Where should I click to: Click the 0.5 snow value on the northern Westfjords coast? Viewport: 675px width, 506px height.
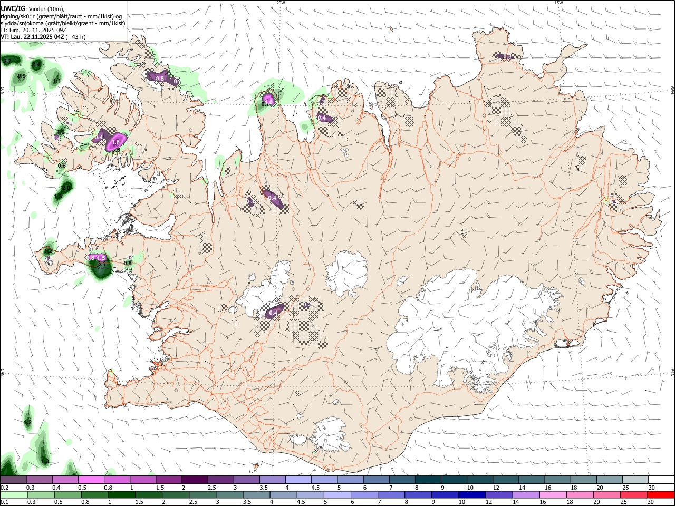[x=160, y=79]
